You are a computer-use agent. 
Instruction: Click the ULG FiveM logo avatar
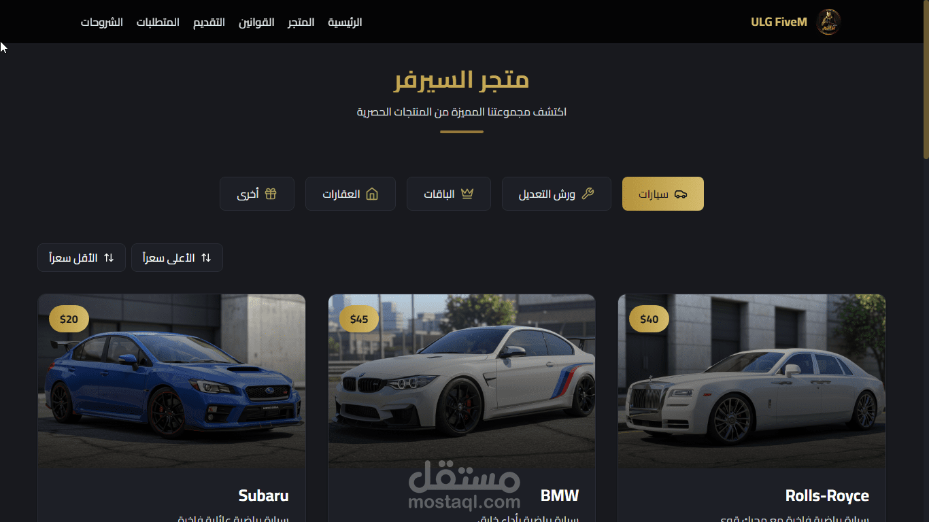828,22
